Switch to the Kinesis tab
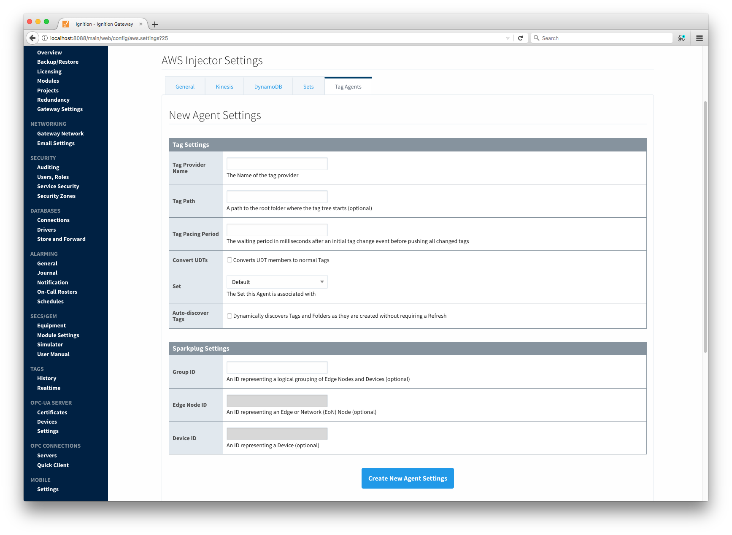Screen dimensions: 732x535 coord(224,86)
